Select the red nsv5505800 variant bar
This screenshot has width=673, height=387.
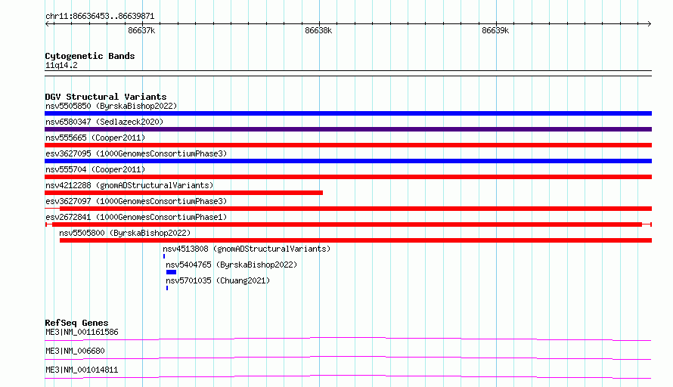point(355,240)
